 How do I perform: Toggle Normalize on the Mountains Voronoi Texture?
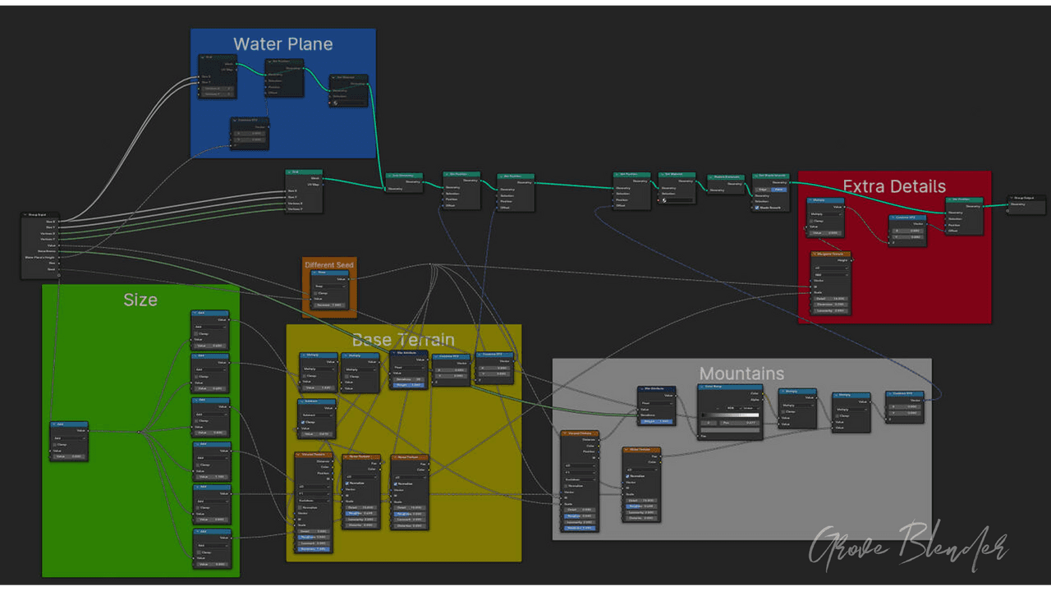[x=567, y=486]
